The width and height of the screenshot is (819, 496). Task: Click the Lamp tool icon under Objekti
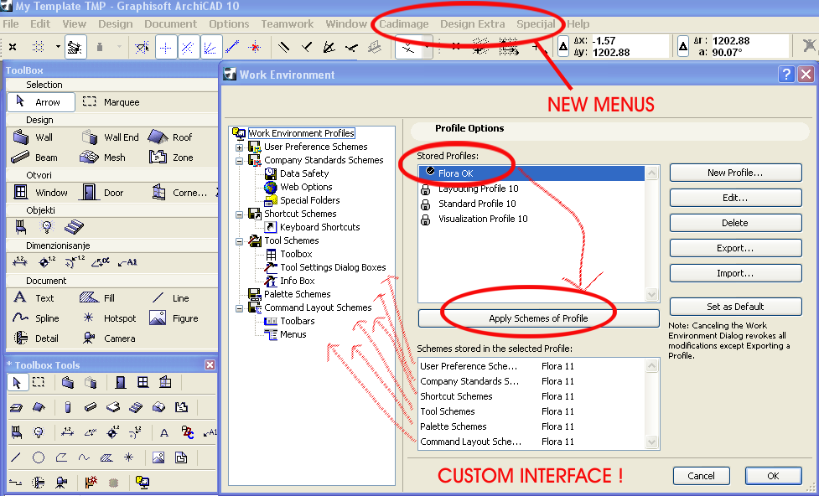tap(47, 226)
